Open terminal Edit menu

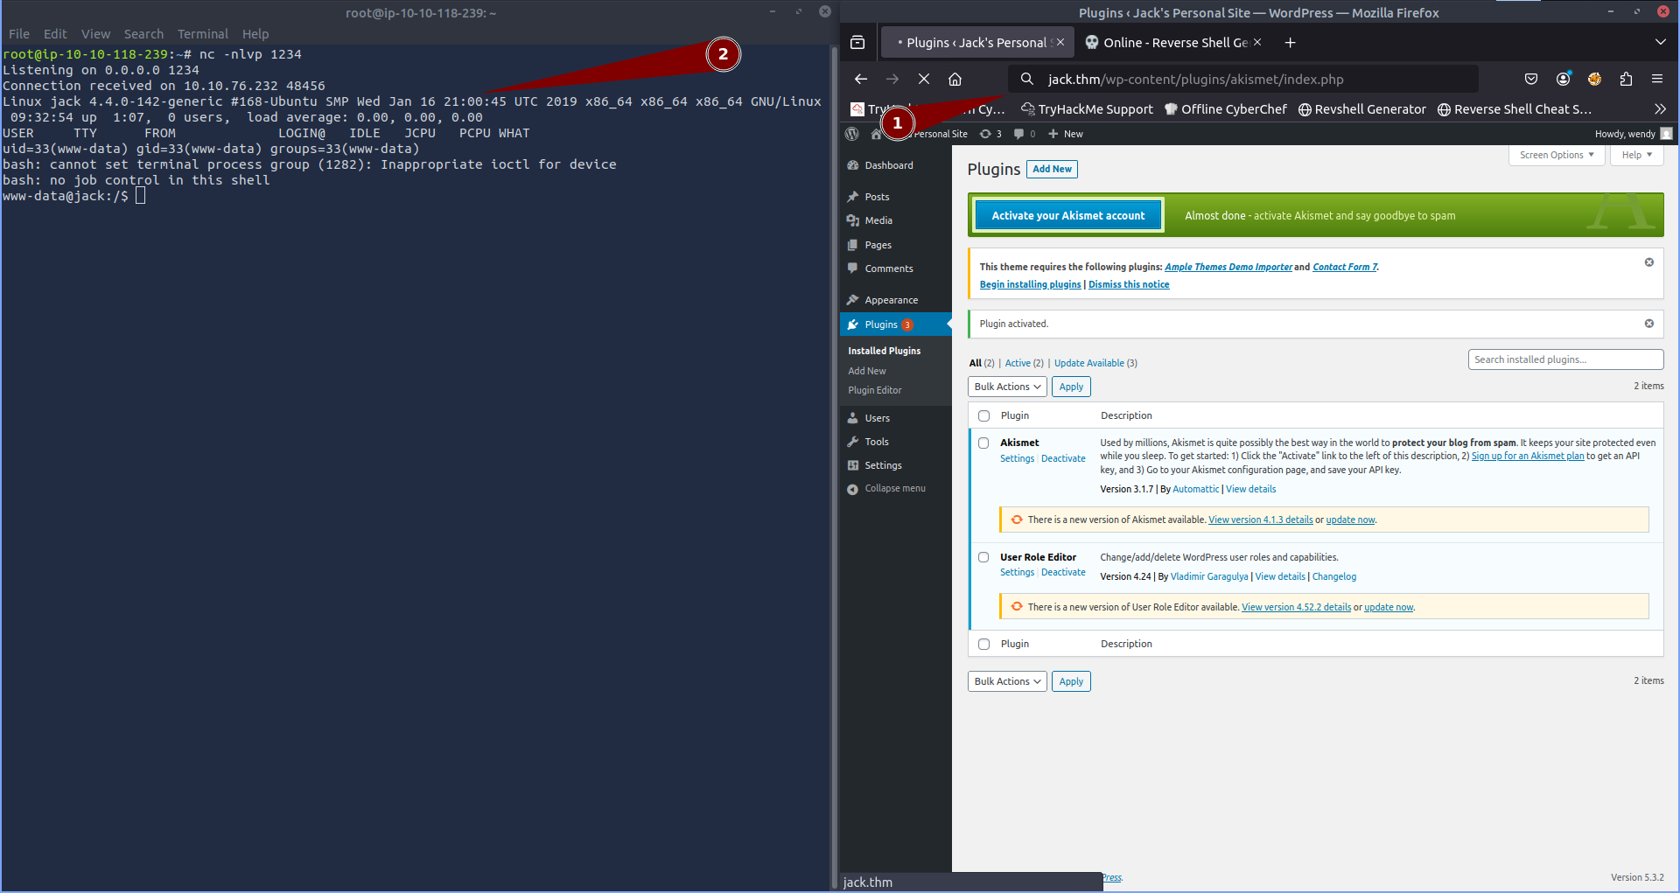pos(55,34)
